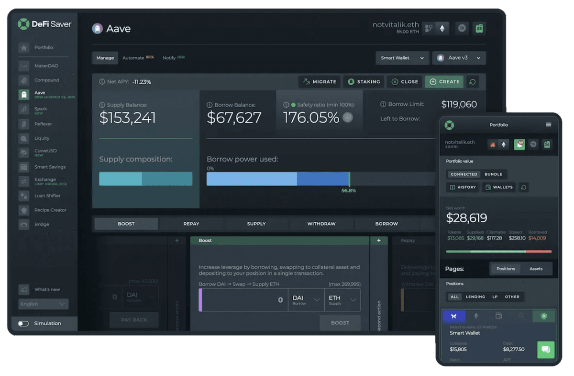Open MakerDAO from the sidebar
This screenshot has width=574, height=376.
pyautogui.click(x=39, y=66)
